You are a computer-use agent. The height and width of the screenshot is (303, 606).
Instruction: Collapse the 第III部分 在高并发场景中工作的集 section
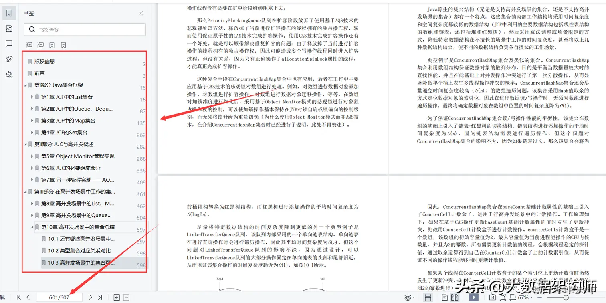point(26,192)
